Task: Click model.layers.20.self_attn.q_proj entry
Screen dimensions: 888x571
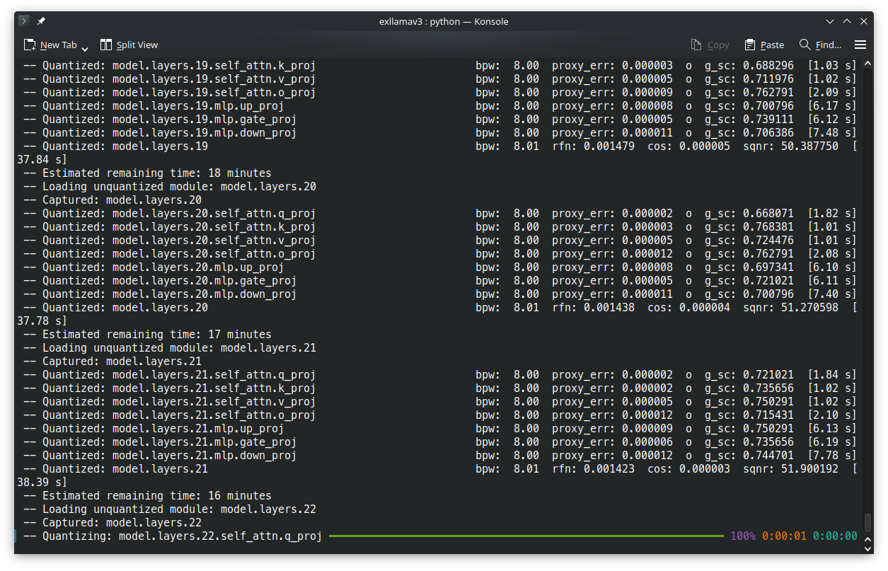Action: (x=214, y=214)
